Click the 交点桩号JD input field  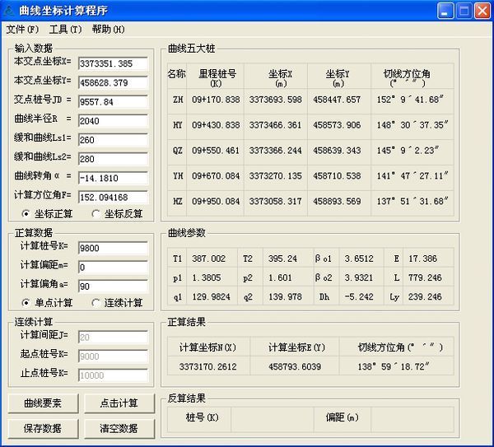[x=113, y=102]
